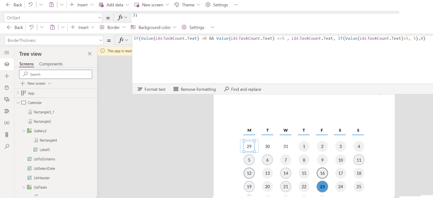Click day 16 in the calendar
Screen dimensions: 433x198
(322, 173)
